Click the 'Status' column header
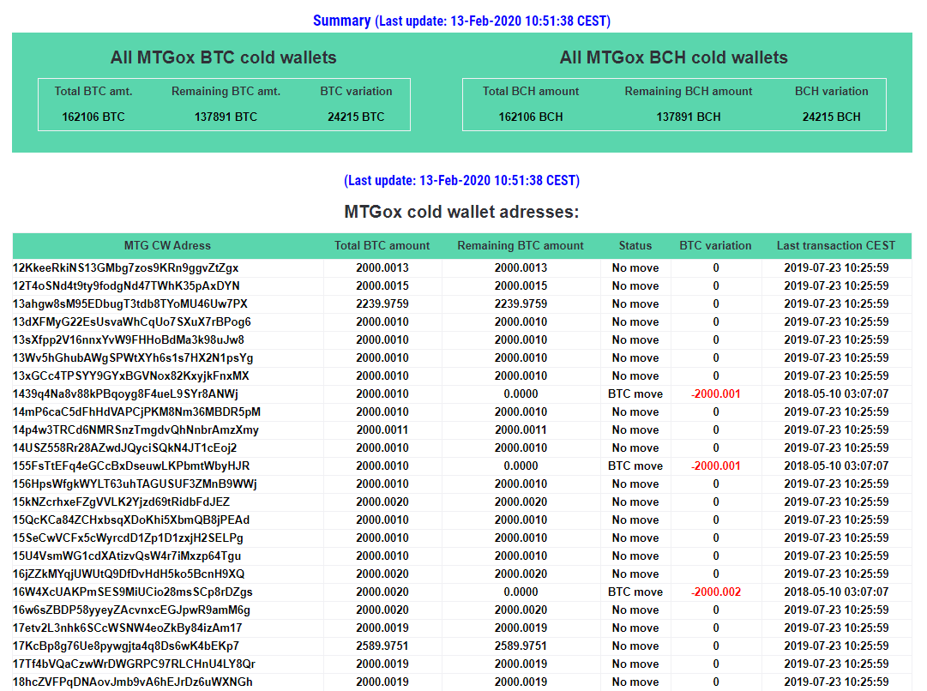Screen dimensions: 927x691 (x=635, y=245)
